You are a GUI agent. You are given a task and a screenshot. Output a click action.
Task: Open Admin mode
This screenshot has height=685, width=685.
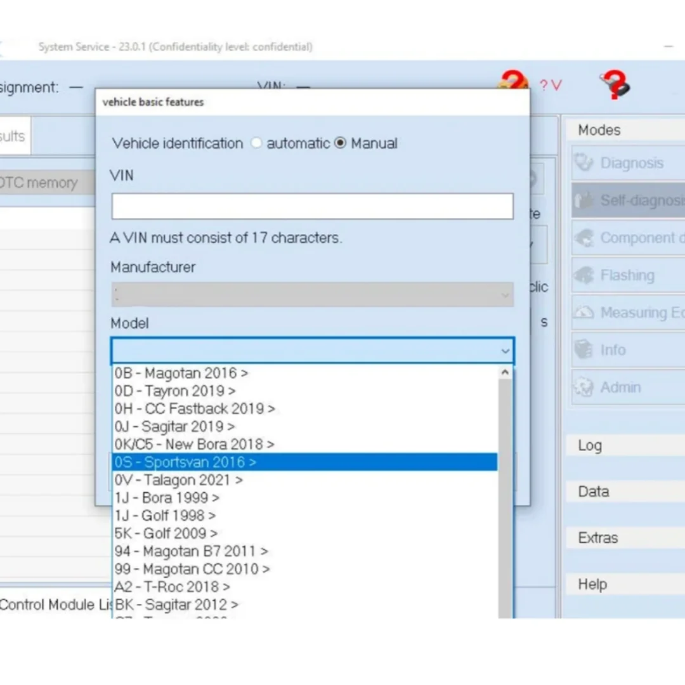tap(628, 388)
